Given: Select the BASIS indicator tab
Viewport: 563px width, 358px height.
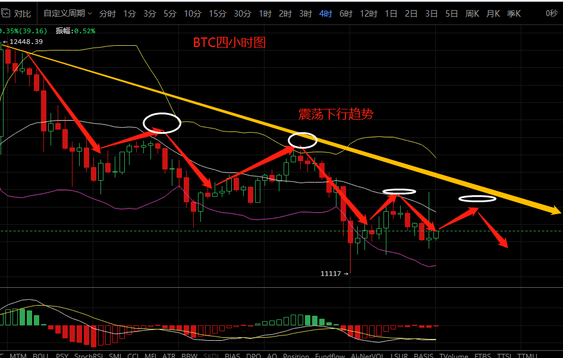Looking at the screenshot, I should click(x=424, y=356).
